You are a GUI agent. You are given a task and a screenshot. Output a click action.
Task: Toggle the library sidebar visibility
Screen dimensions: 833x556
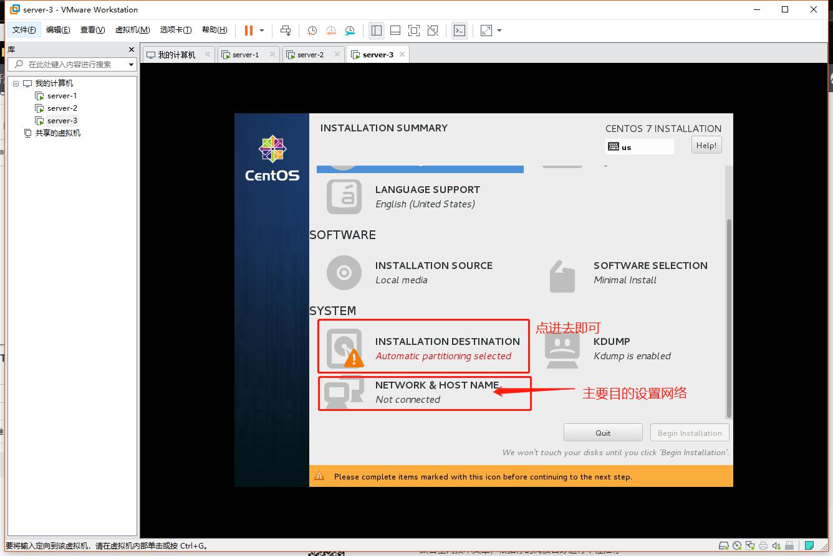point(377,30)
